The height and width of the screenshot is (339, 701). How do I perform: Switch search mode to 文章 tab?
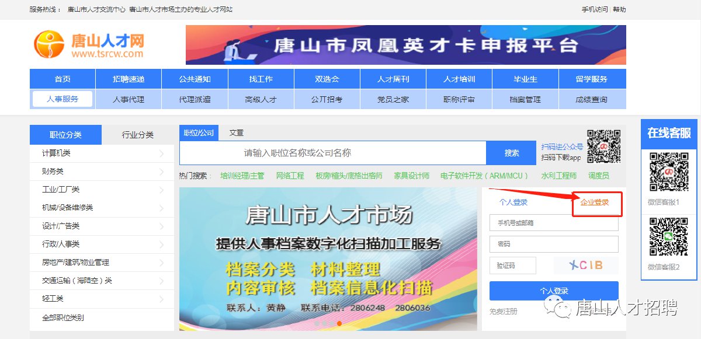point(237,133)
